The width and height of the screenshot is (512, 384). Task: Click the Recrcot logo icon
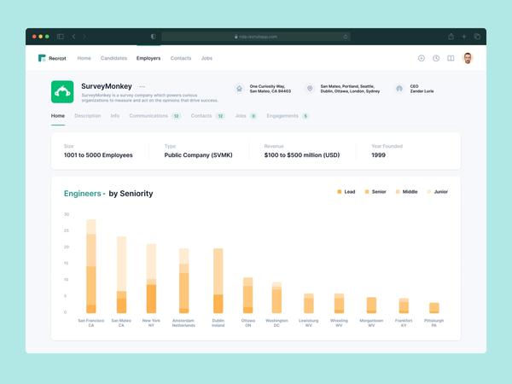(42, 58)
